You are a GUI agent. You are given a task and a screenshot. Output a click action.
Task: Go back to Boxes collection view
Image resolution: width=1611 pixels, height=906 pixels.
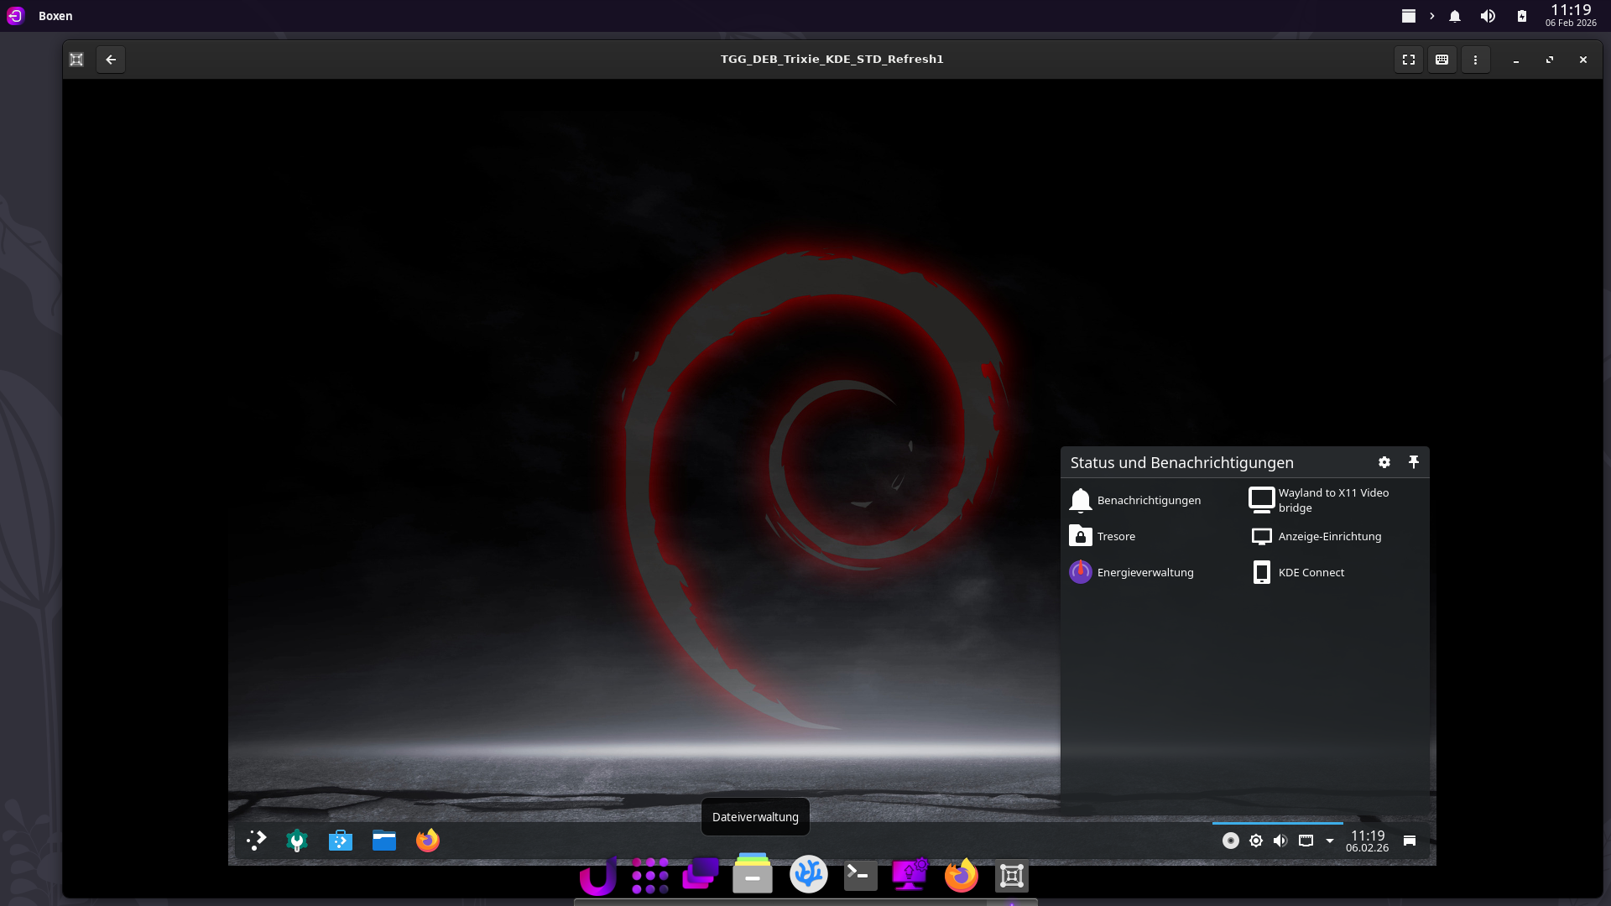tap(111, 60)
